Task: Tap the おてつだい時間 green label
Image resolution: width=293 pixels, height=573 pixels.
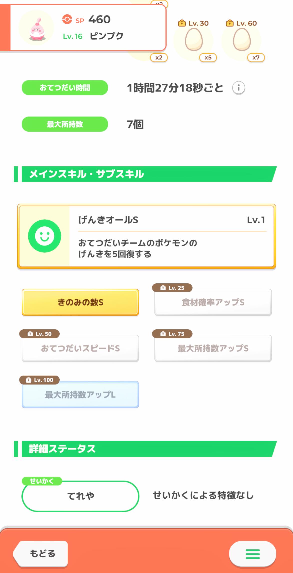Action: [x=65, y=88]
